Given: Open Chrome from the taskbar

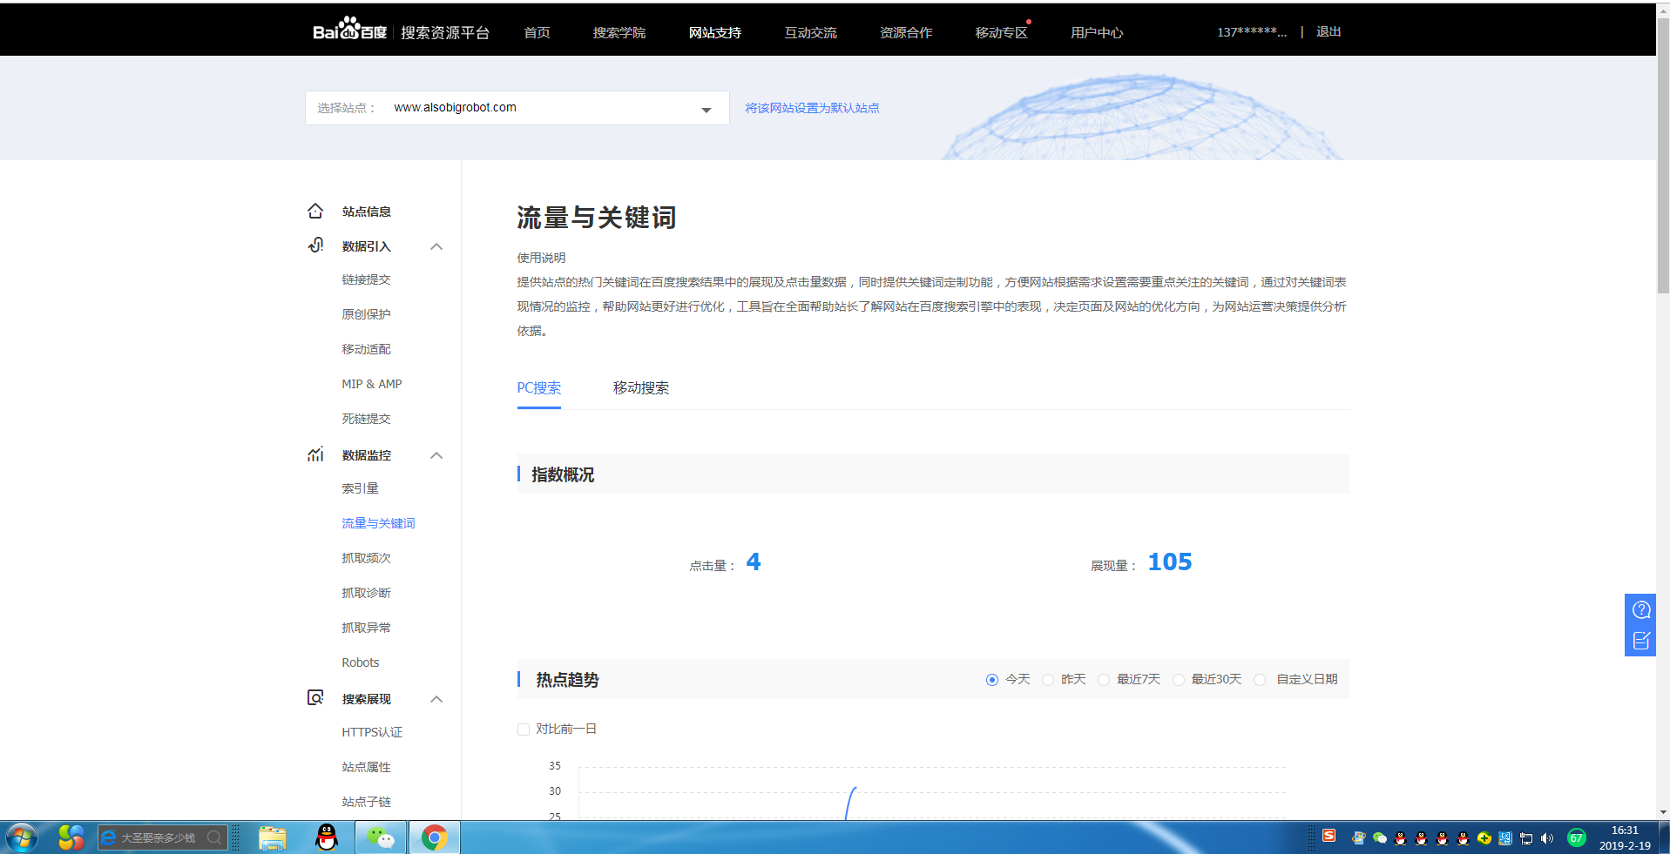Looking at the screenshot, I should tap(434, 837).
